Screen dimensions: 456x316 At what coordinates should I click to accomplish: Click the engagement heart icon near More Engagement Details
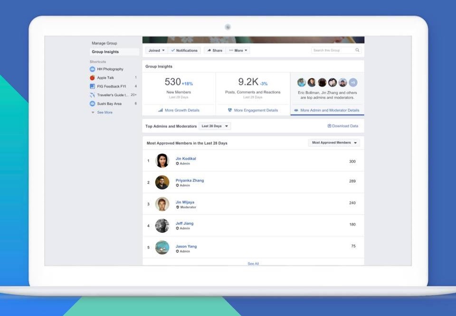point(230,110)
